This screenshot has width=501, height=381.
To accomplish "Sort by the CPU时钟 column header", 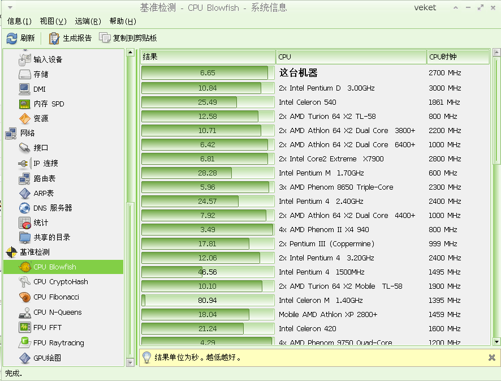I will coord(458,57).
